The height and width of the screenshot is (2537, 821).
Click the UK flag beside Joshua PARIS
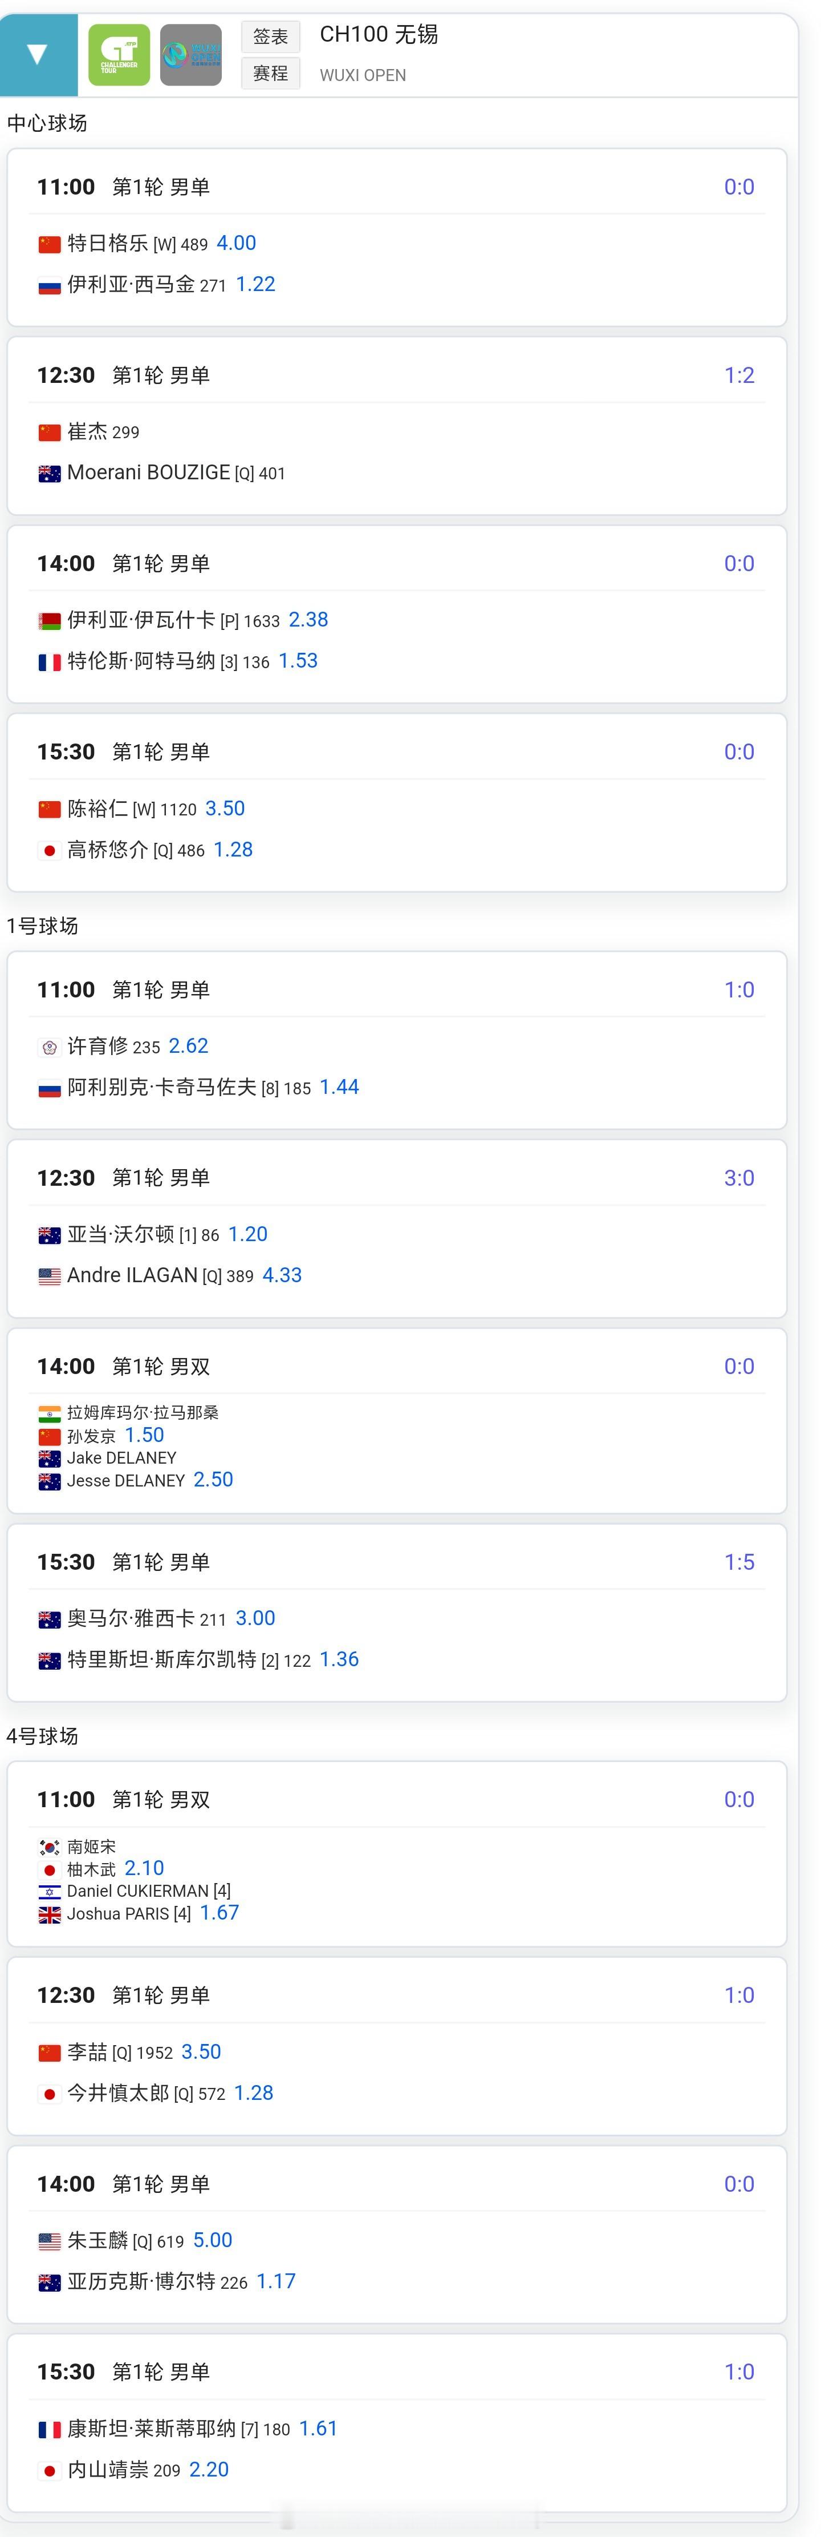[49, 1914]
